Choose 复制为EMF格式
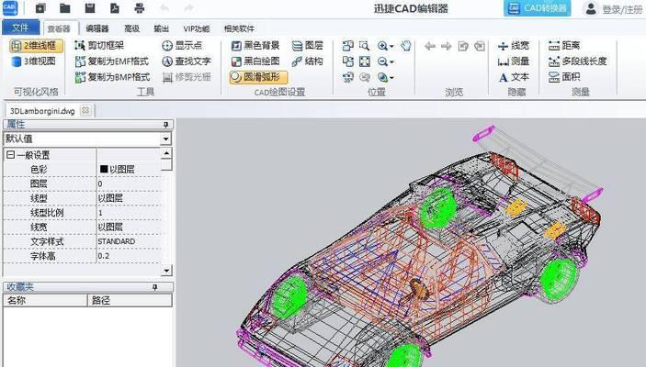646x367 pixels. tap(112, 61)
